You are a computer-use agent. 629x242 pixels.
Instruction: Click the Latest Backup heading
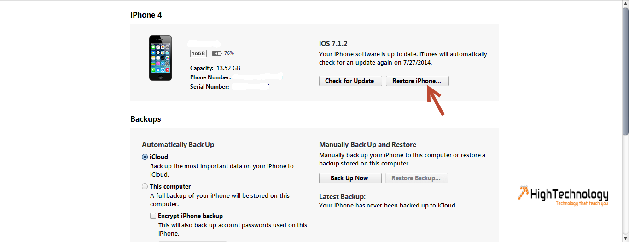point(342,196)
